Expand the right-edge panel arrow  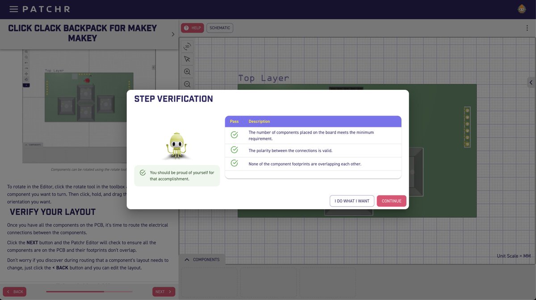(x=531, y=82)
